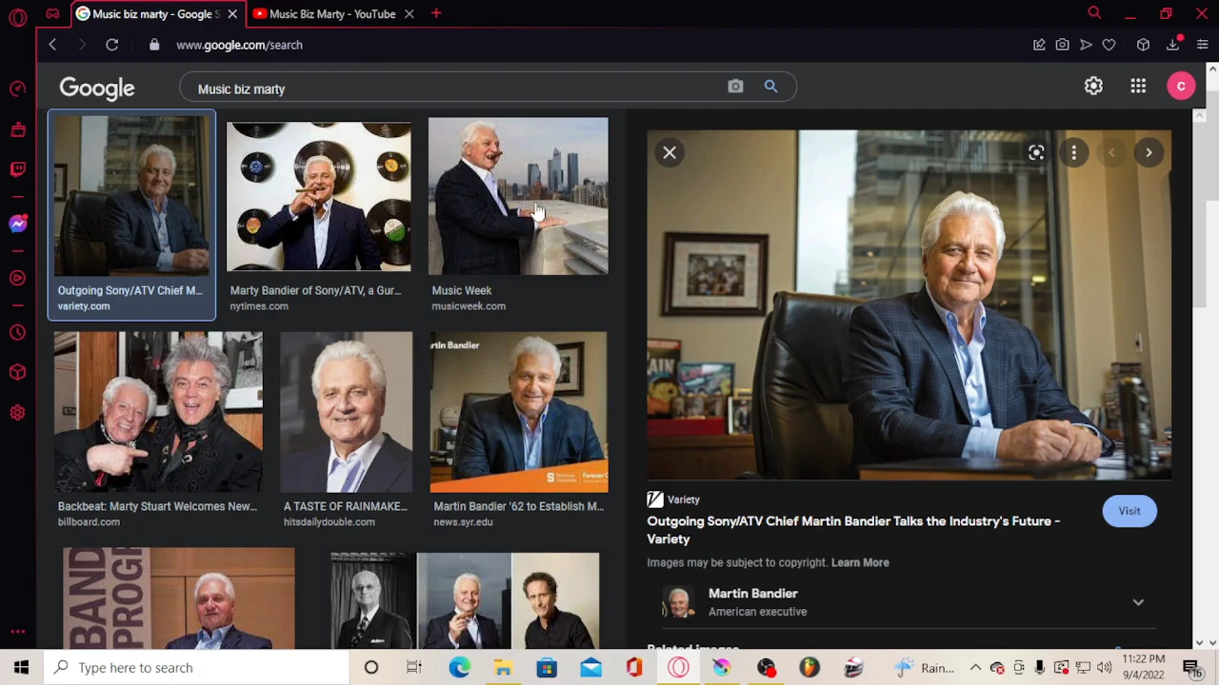The height and width of the screenshot is (685, 1219).
Task: Open the downloads icon in toolbar
Action: pos(1173,45)
